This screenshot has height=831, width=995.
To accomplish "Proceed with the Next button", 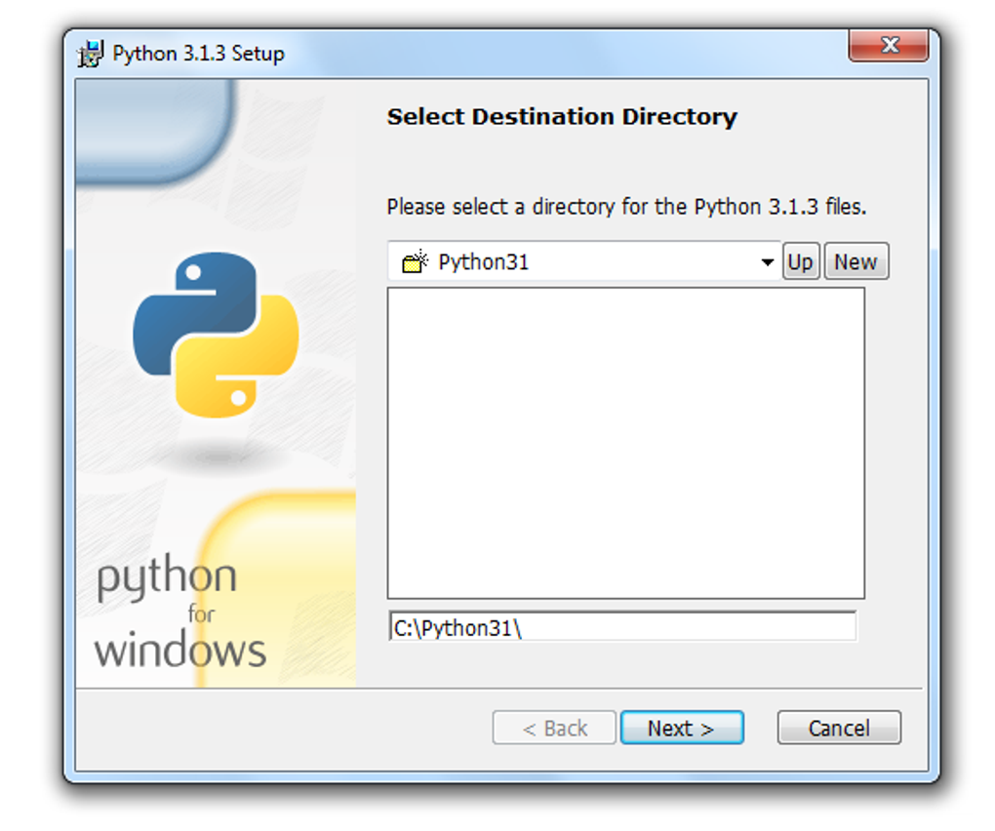I will (682, 728).
